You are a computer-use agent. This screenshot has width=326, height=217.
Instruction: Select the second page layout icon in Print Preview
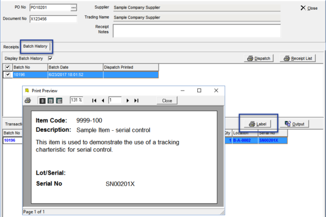point(51,101)
